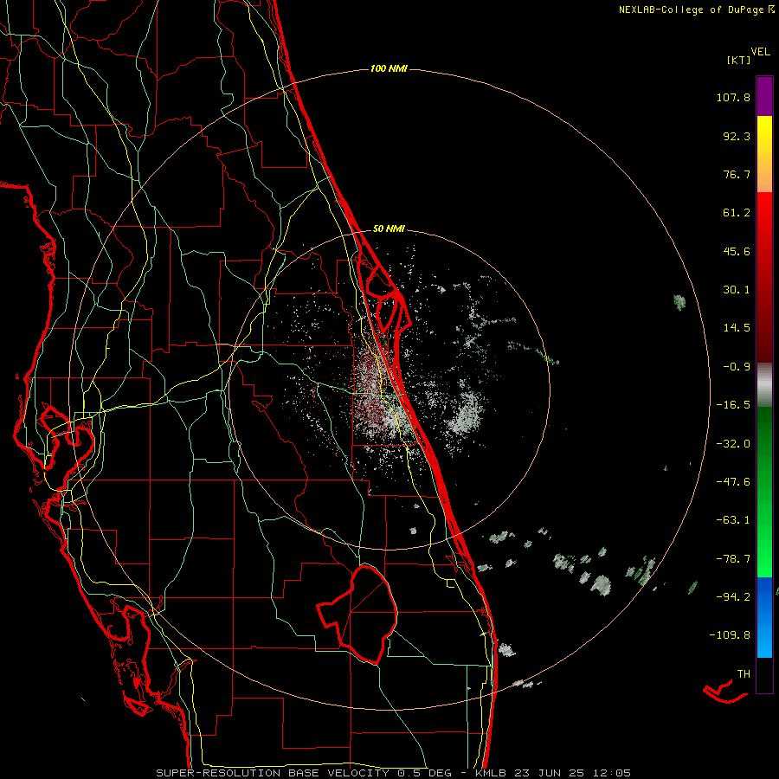The height and width of the screenshot is (779, 779).
Task: Click the 76.7 velocity scale value
Action: click(x=737, y=174)
